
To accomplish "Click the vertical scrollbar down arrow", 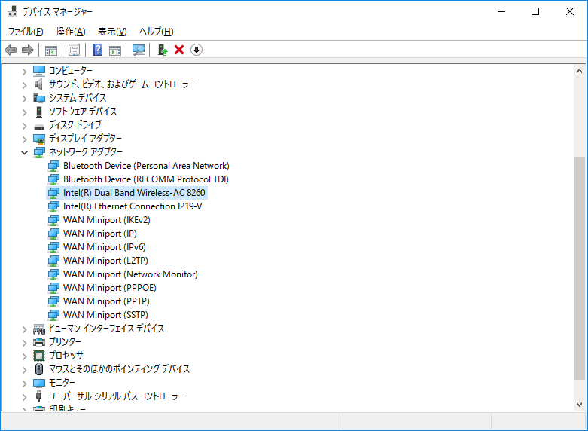I will click(x=580, y=405).
